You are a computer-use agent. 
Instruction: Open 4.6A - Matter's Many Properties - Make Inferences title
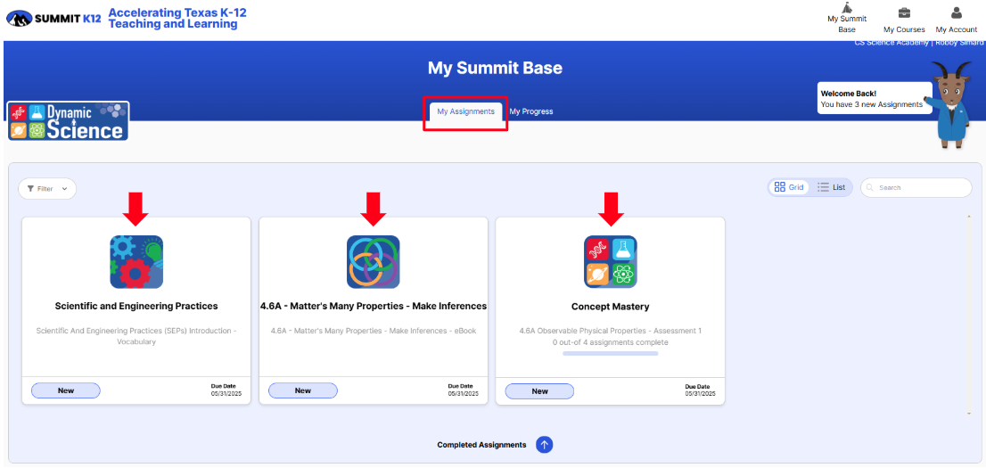(374, 307)
